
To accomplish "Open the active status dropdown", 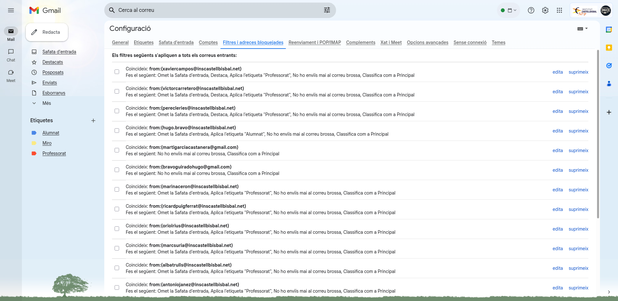I will click(509, 10).
